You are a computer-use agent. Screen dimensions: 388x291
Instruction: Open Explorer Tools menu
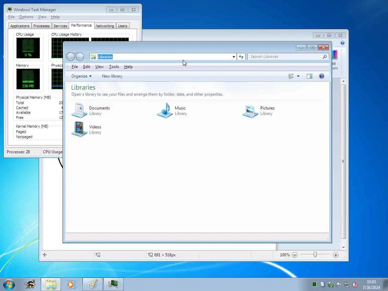tap(114, 67)
